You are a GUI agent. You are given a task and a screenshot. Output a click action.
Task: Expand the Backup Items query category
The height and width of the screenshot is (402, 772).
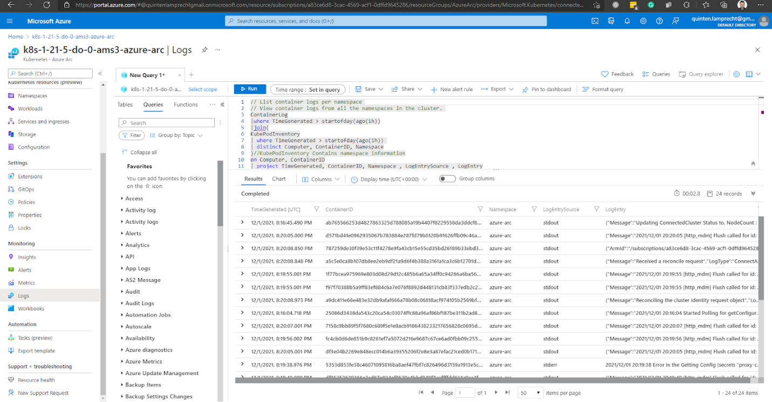point(143,385)
